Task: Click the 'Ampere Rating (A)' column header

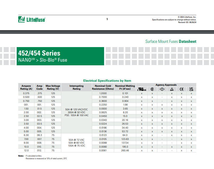Action: (26, 87)
